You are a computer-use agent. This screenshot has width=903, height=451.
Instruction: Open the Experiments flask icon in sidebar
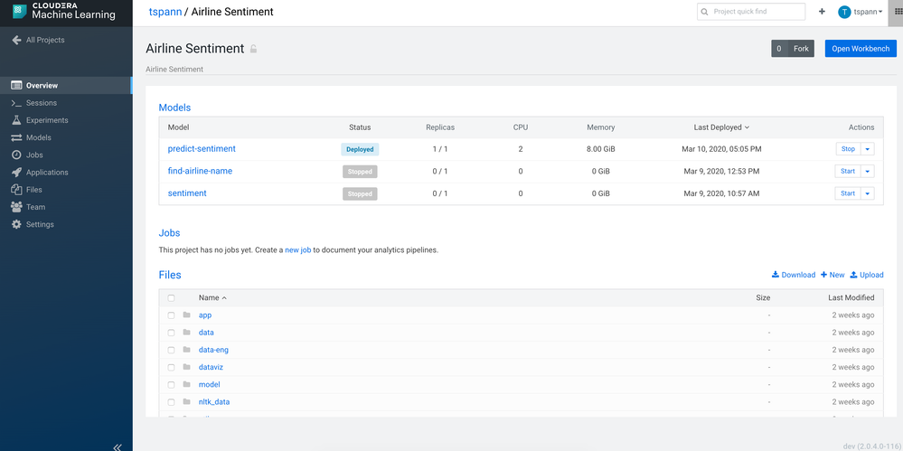tap(16, 120)
